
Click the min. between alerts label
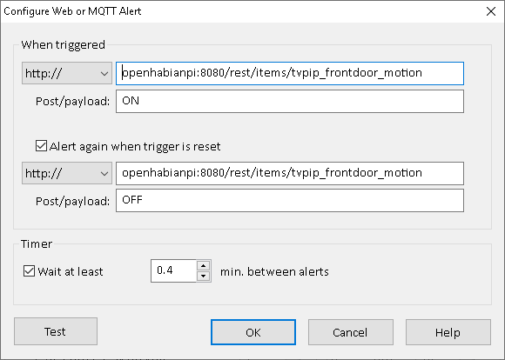coord(274,271)
